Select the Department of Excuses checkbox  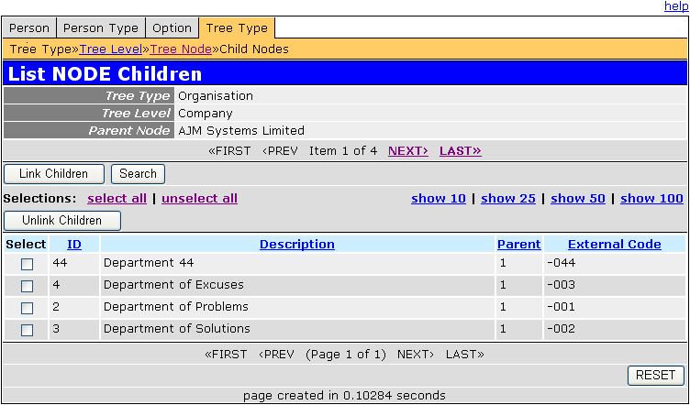click(x=27, y=286)
